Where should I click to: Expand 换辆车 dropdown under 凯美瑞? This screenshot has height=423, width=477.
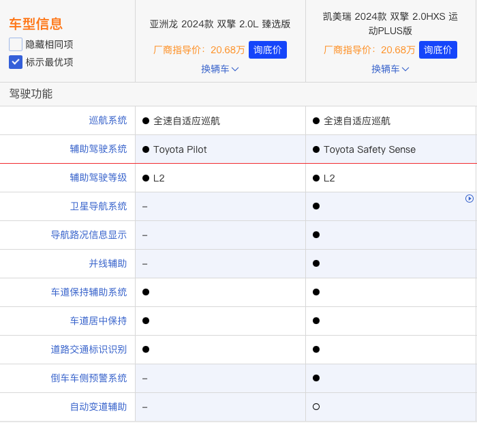coord(390,69)
